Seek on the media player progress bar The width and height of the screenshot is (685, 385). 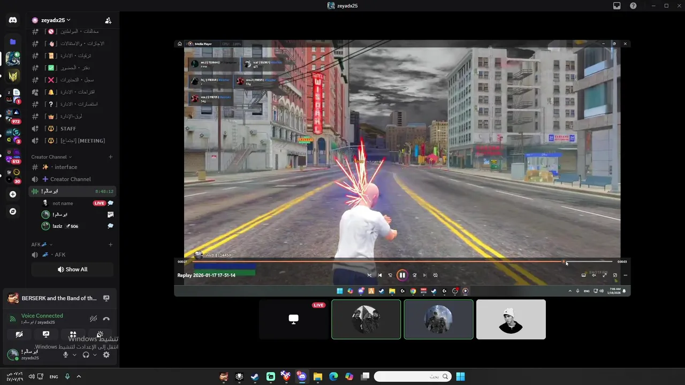click(x=402, y=262)
